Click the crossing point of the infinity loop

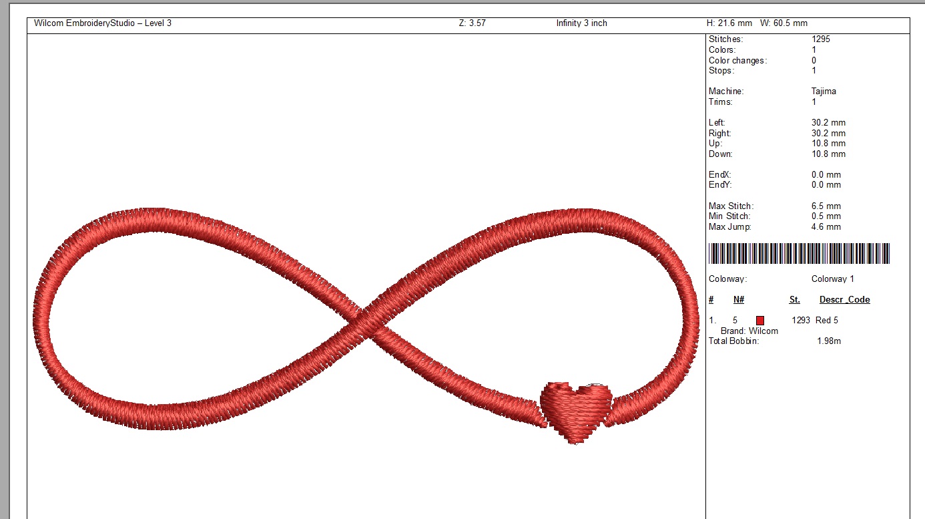tap(365, 326)
